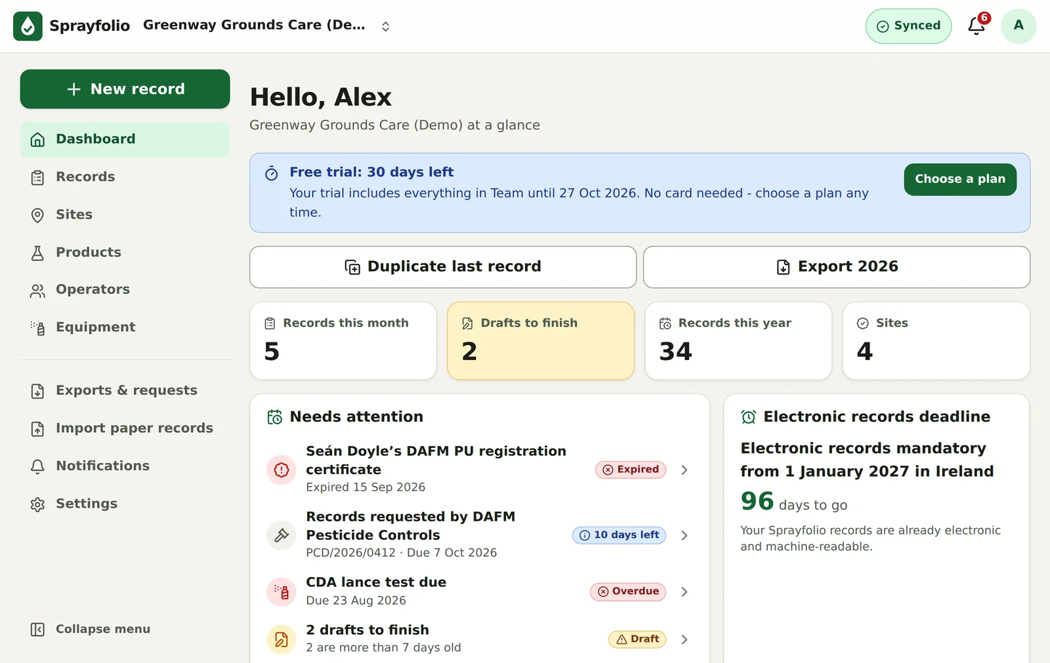This screenshot has height=663, width=1050.
Task: Click the 10 days left badge
Action: tap(619, 536)
